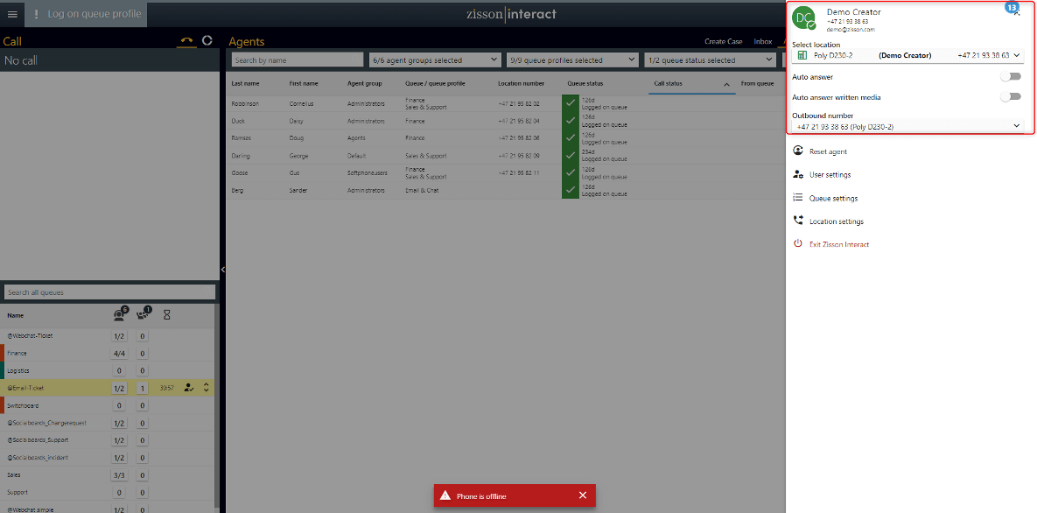Click the Inbox menu item

[x=762, y=40]
